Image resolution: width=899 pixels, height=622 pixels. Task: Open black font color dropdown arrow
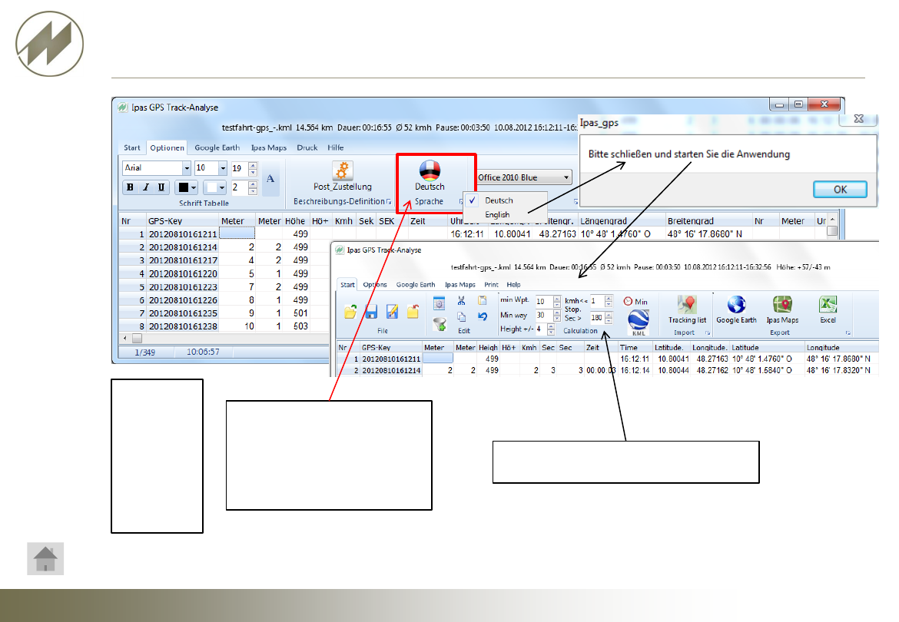[x=194, y=187]
